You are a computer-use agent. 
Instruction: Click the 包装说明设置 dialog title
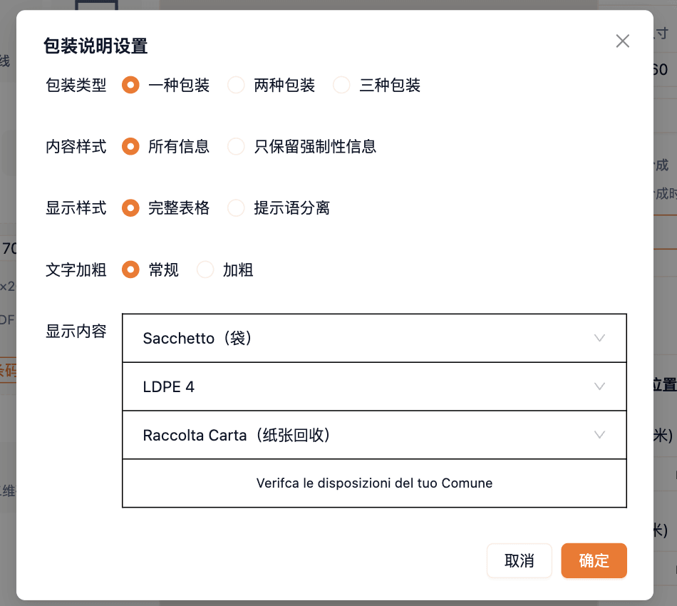coord(95,46)
